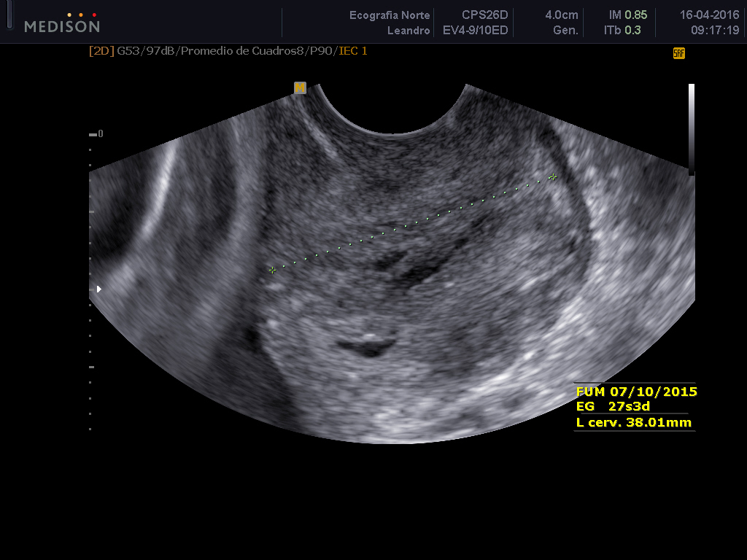Click the 'IM 0.85' index value
The height and width of the screenshot is (560, 747).
[628, 15]
